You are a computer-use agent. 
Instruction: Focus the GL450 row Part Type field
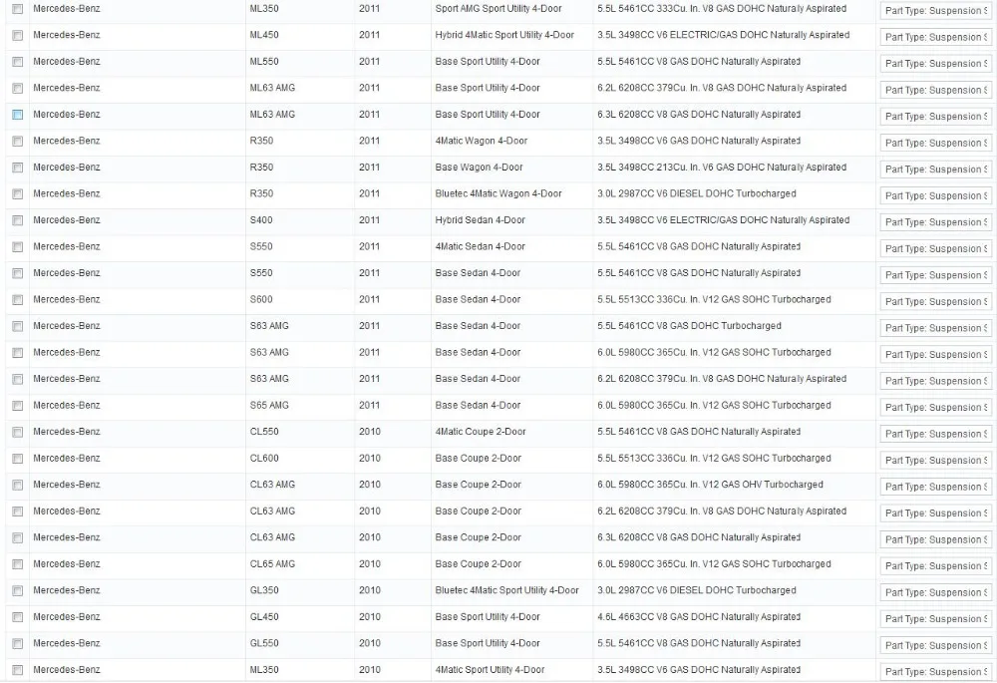click(x=936, y=619)
